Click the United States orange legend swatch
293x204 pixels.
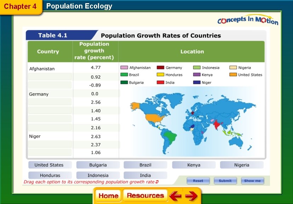[x=233, y=75]
